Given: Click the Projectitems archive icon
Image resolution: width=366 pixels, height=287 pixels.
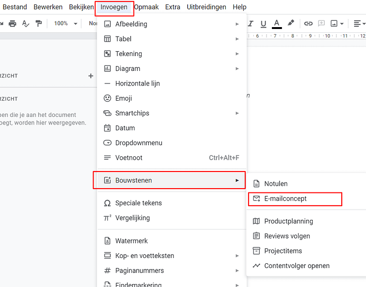Looking at the screenshot, I should click(256, 251).
